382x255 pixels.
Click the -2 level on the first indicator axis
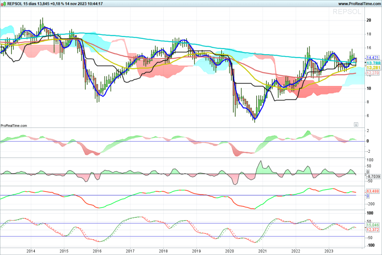tap(369, 151)
